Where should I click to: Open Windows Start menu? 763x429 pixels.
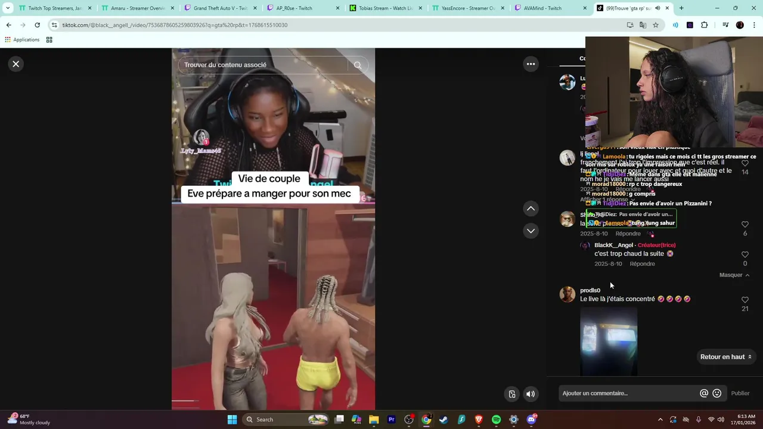click(232, 419)
